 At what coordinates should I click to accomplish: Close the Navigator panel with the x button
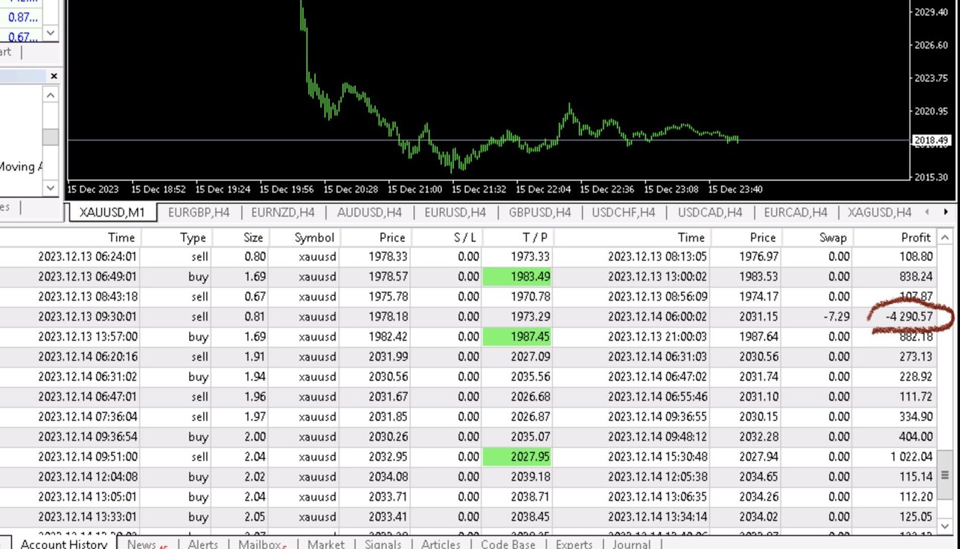54,76
